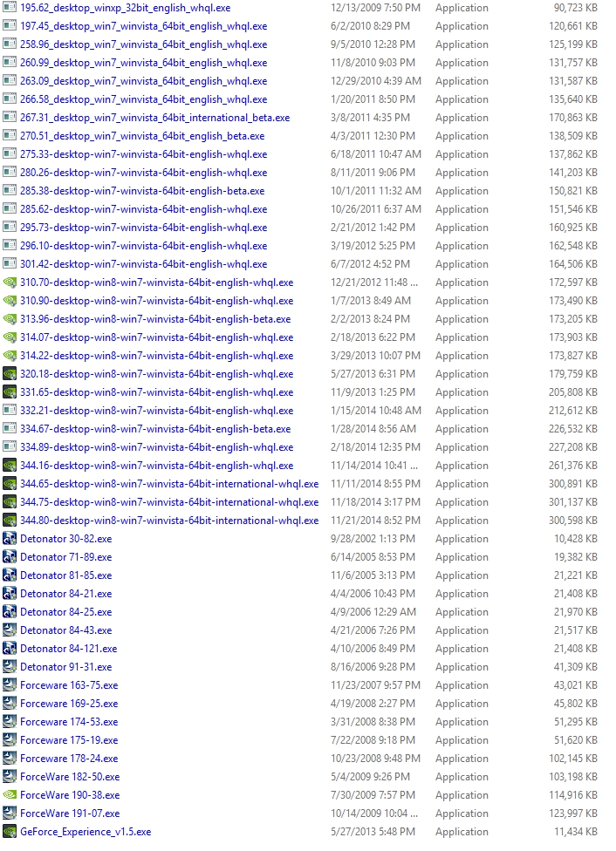Select file Forceware 169-25.exe
This screenshot has height=851, width=616.
(x=69, y=704)
